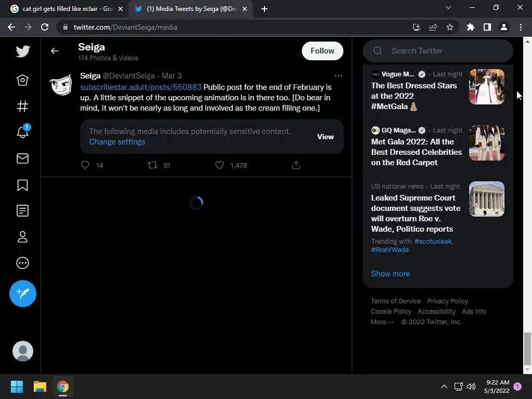Show more trending topics

click(x=390, y=274)
